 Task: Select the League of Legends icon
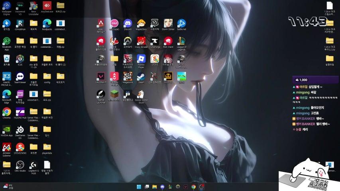(181, 41)
